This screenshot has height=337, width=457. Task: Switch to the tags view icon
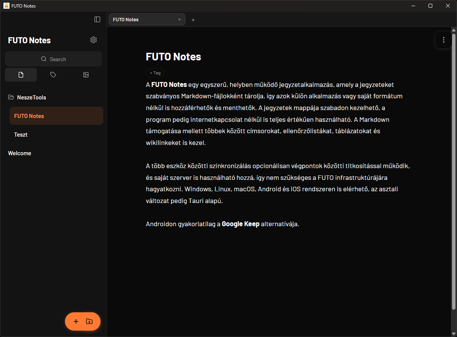53,75
